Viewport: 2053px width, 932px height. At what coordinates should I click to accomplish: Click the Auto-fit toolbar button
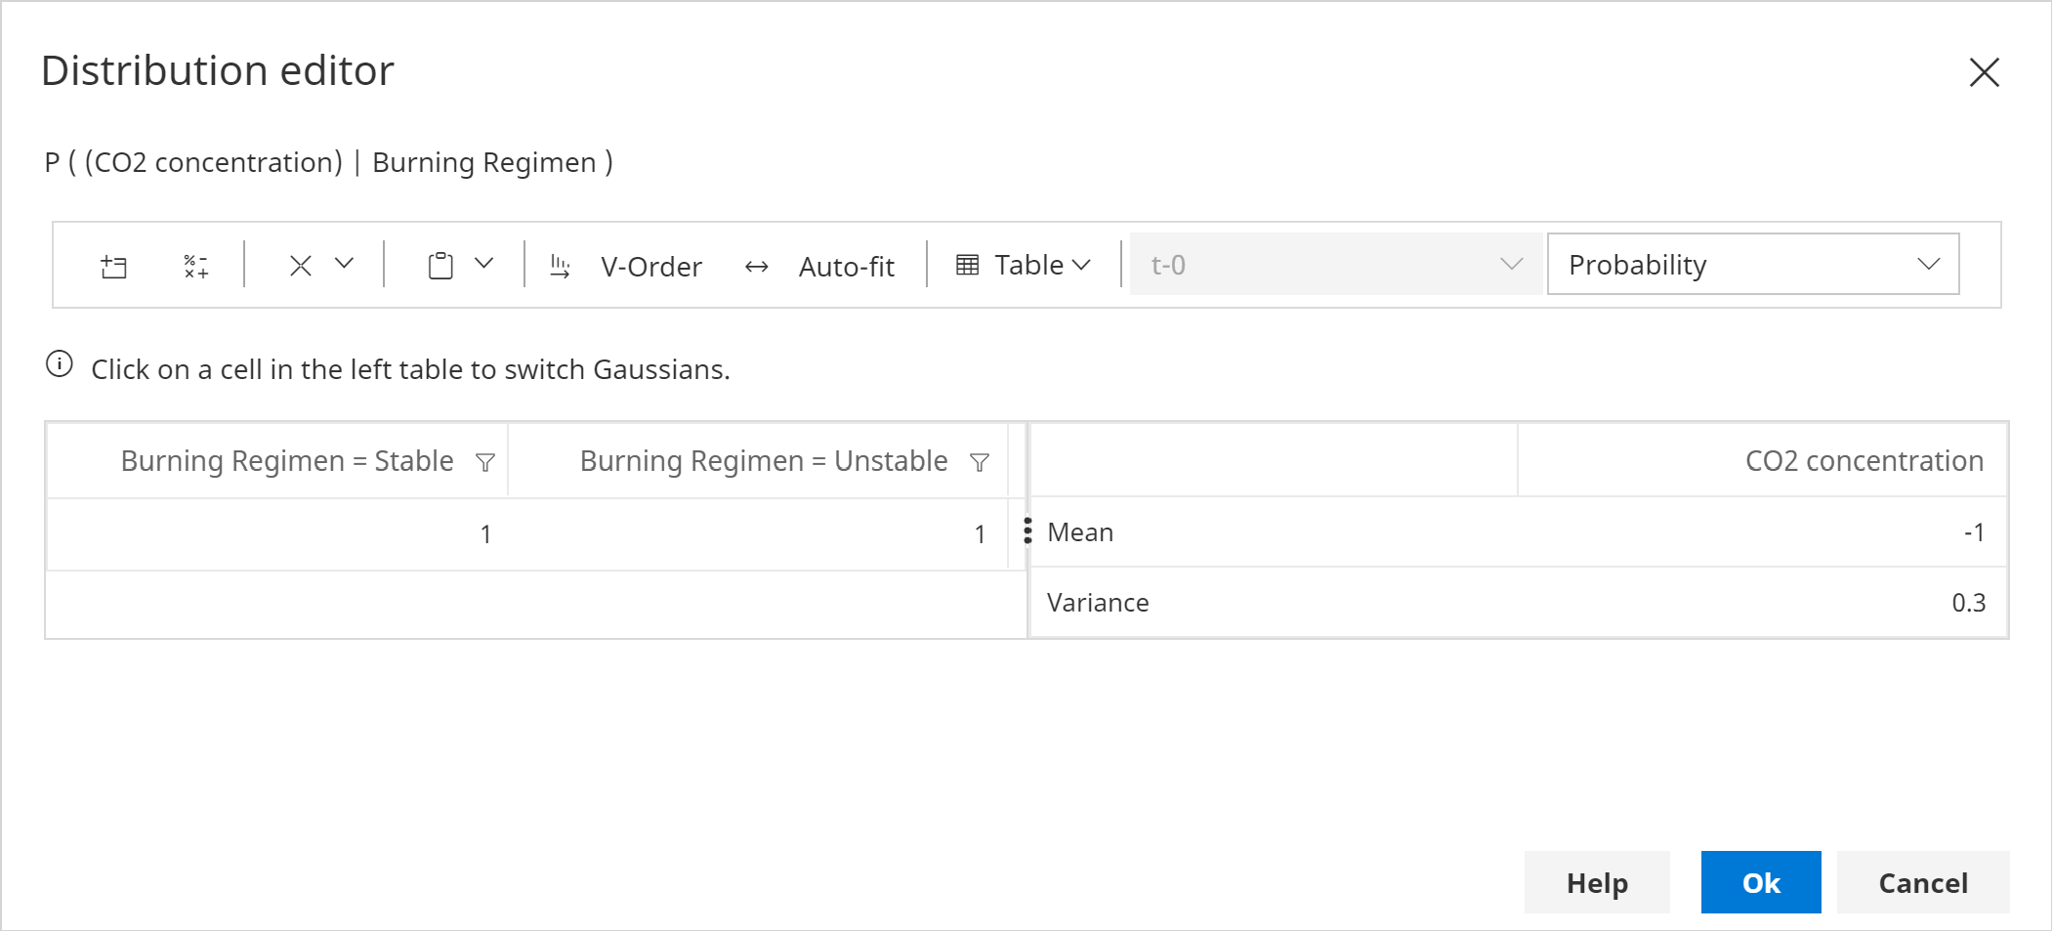point(820,266)
